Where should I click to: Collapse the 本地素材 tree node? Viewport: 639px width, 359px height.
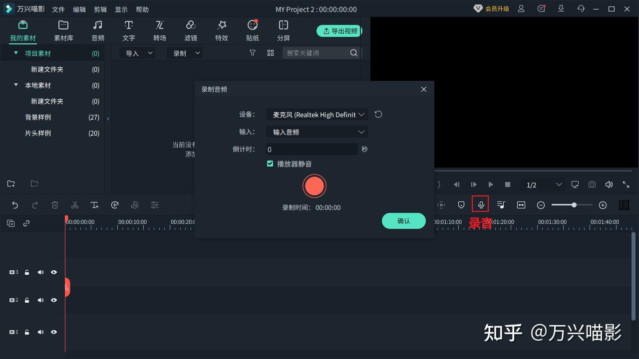click(x=16, y=85)
